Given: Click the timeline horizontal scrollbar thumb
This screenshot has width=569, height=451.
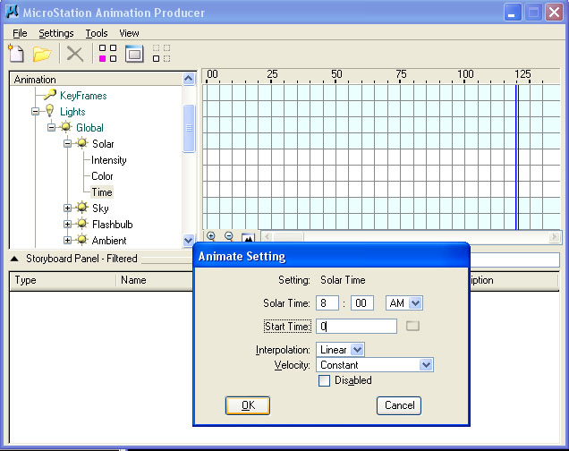Looking at the screenshot, I should [x=288, y=237].
